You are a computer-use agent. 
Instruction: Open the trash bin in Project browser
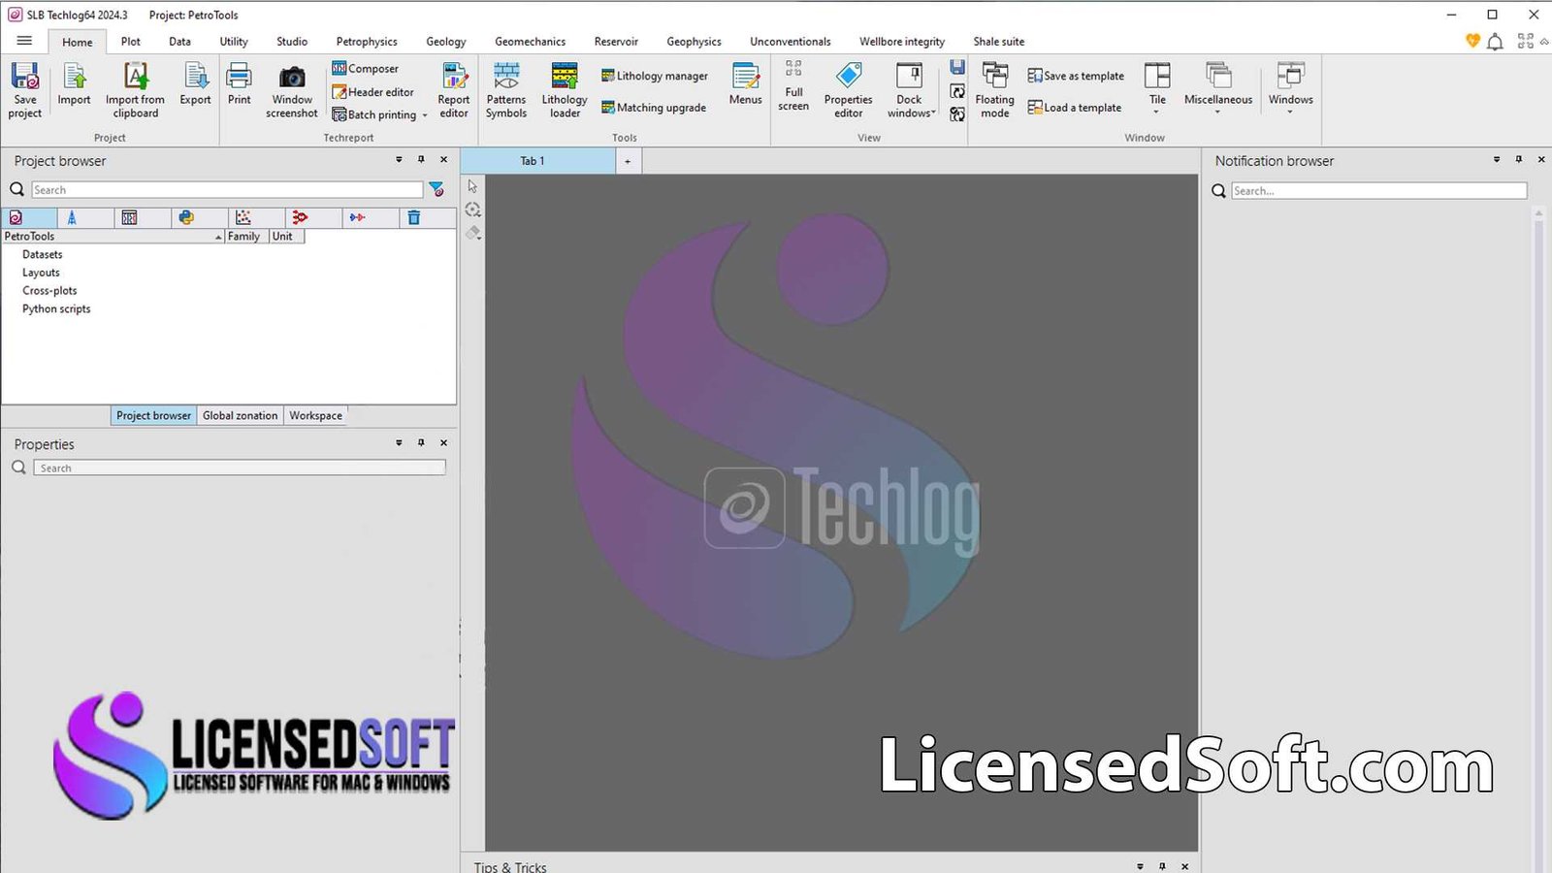click(x=414, y=217)
